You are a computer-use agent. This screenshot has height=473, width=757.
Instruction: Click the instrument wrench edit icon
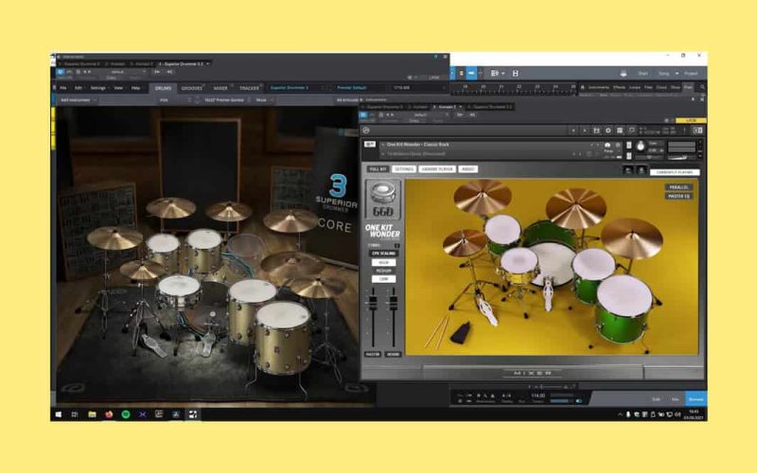(370, 145)
